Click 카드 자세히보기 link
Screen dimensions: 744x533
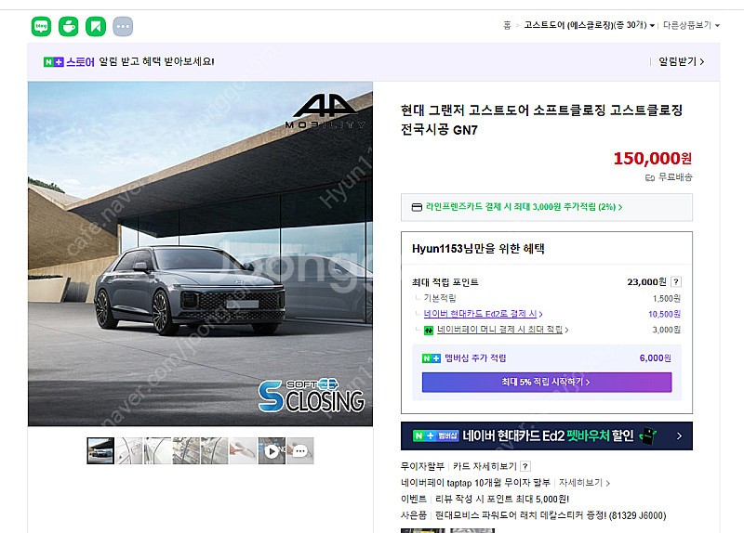pos(485,466)
